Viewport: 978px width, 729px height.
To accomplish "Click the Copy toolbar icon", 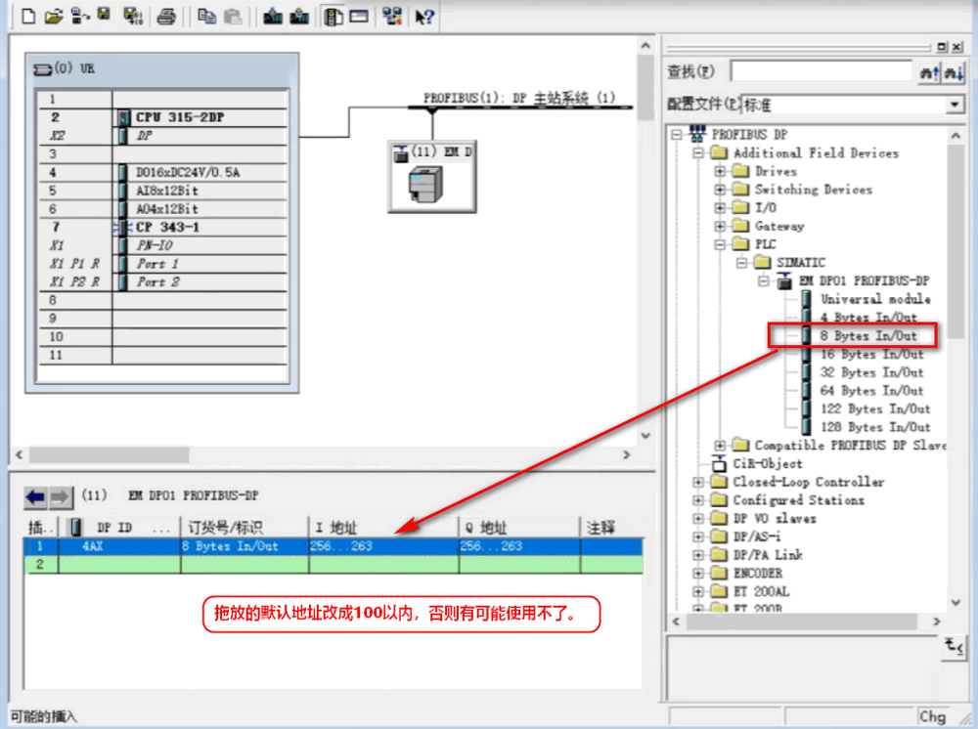I will coord(206,16).
